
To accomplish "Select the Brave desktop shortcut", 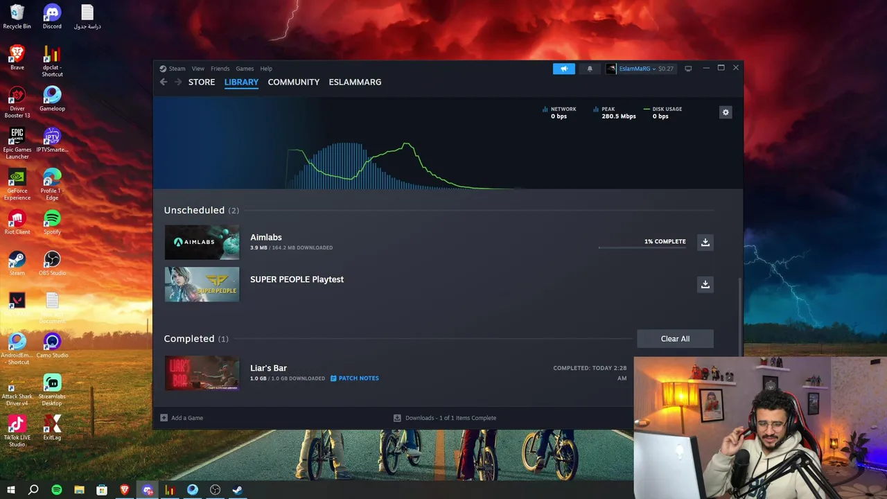I will (x=17, y=58).
